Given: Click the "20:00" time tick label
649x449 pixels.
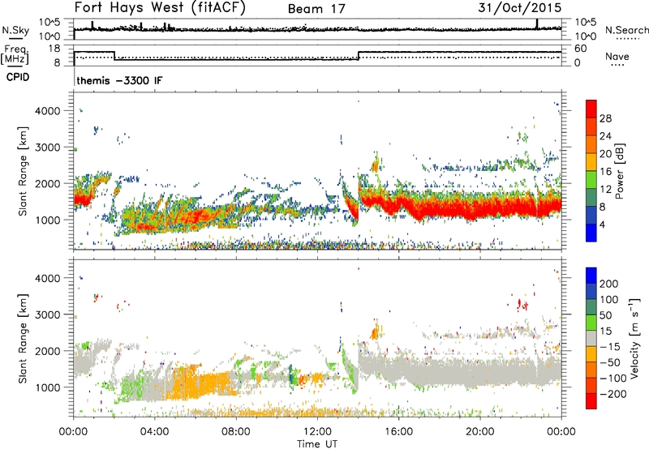Looking at the screenshot, I should pyautogui.click(x=479, y=432).
